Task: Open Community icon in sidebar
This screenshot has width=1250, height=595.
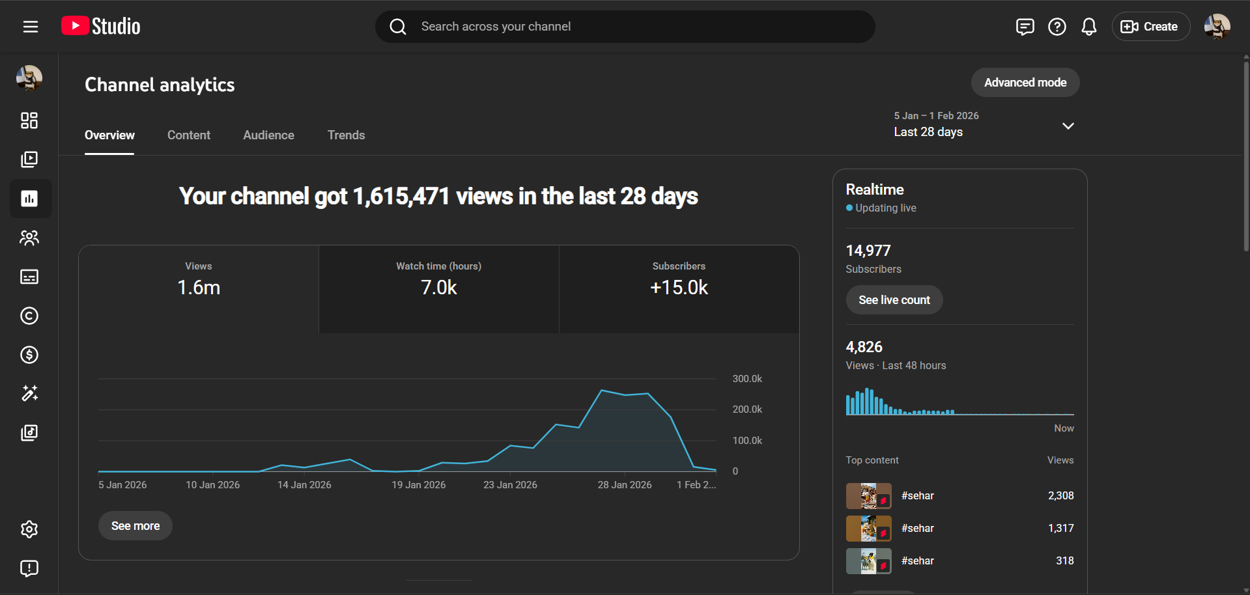Action: coord(29,238)
